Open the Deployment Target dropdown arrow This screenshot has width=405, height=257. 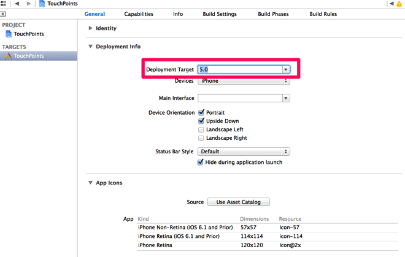tap(286, 69)
